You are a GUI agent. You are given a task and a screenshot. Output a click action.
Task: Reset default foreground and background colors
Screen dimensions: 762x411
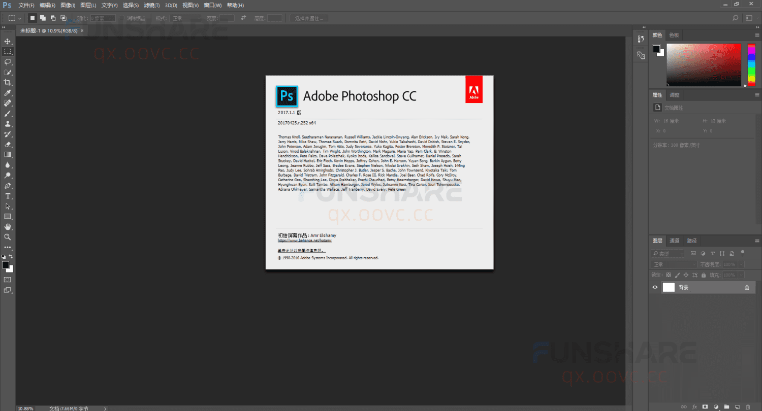[x=4, y=257]
